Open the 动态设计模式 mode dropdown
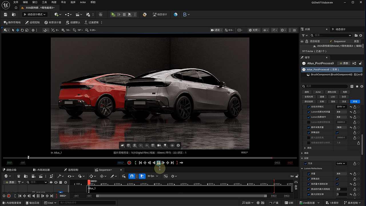366x206 pixels. pos(35,15)
